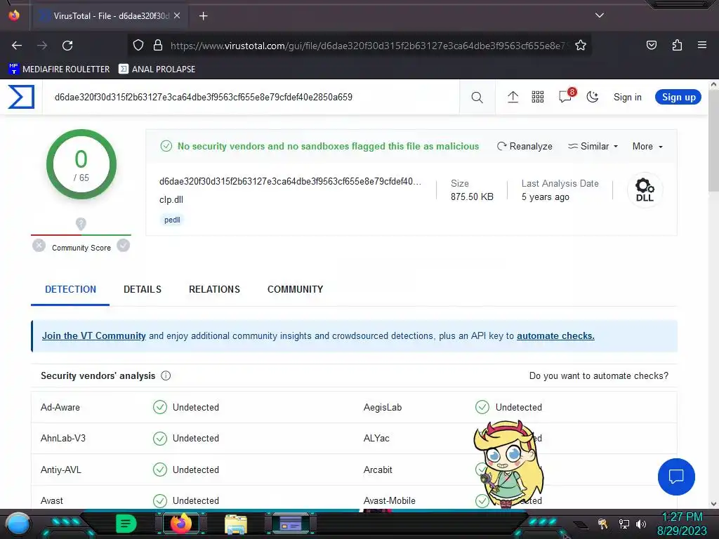Screen dimensions: 719x539
Task: Open the ANAL PROLAPSE bookmark
Action: coord(157,69)
